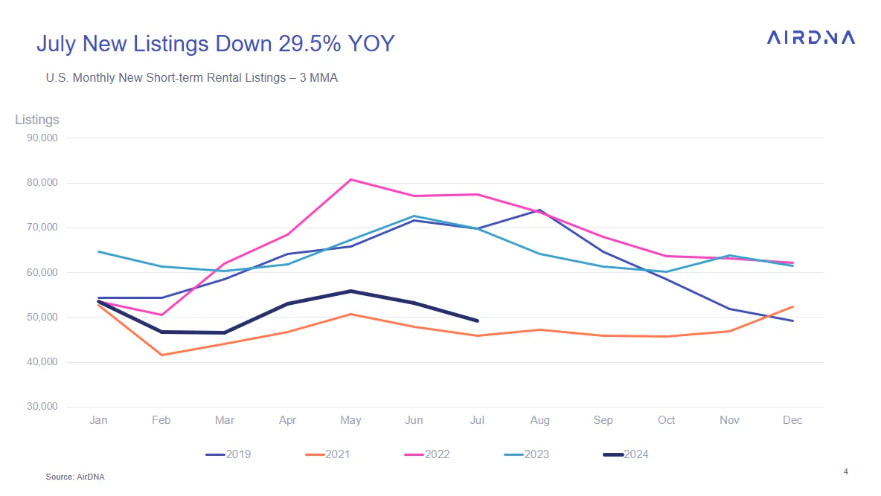This screenshot has width=881, height=496.
Task: Click the 2021 line low point at February
Action: click(x=161, y=355)
